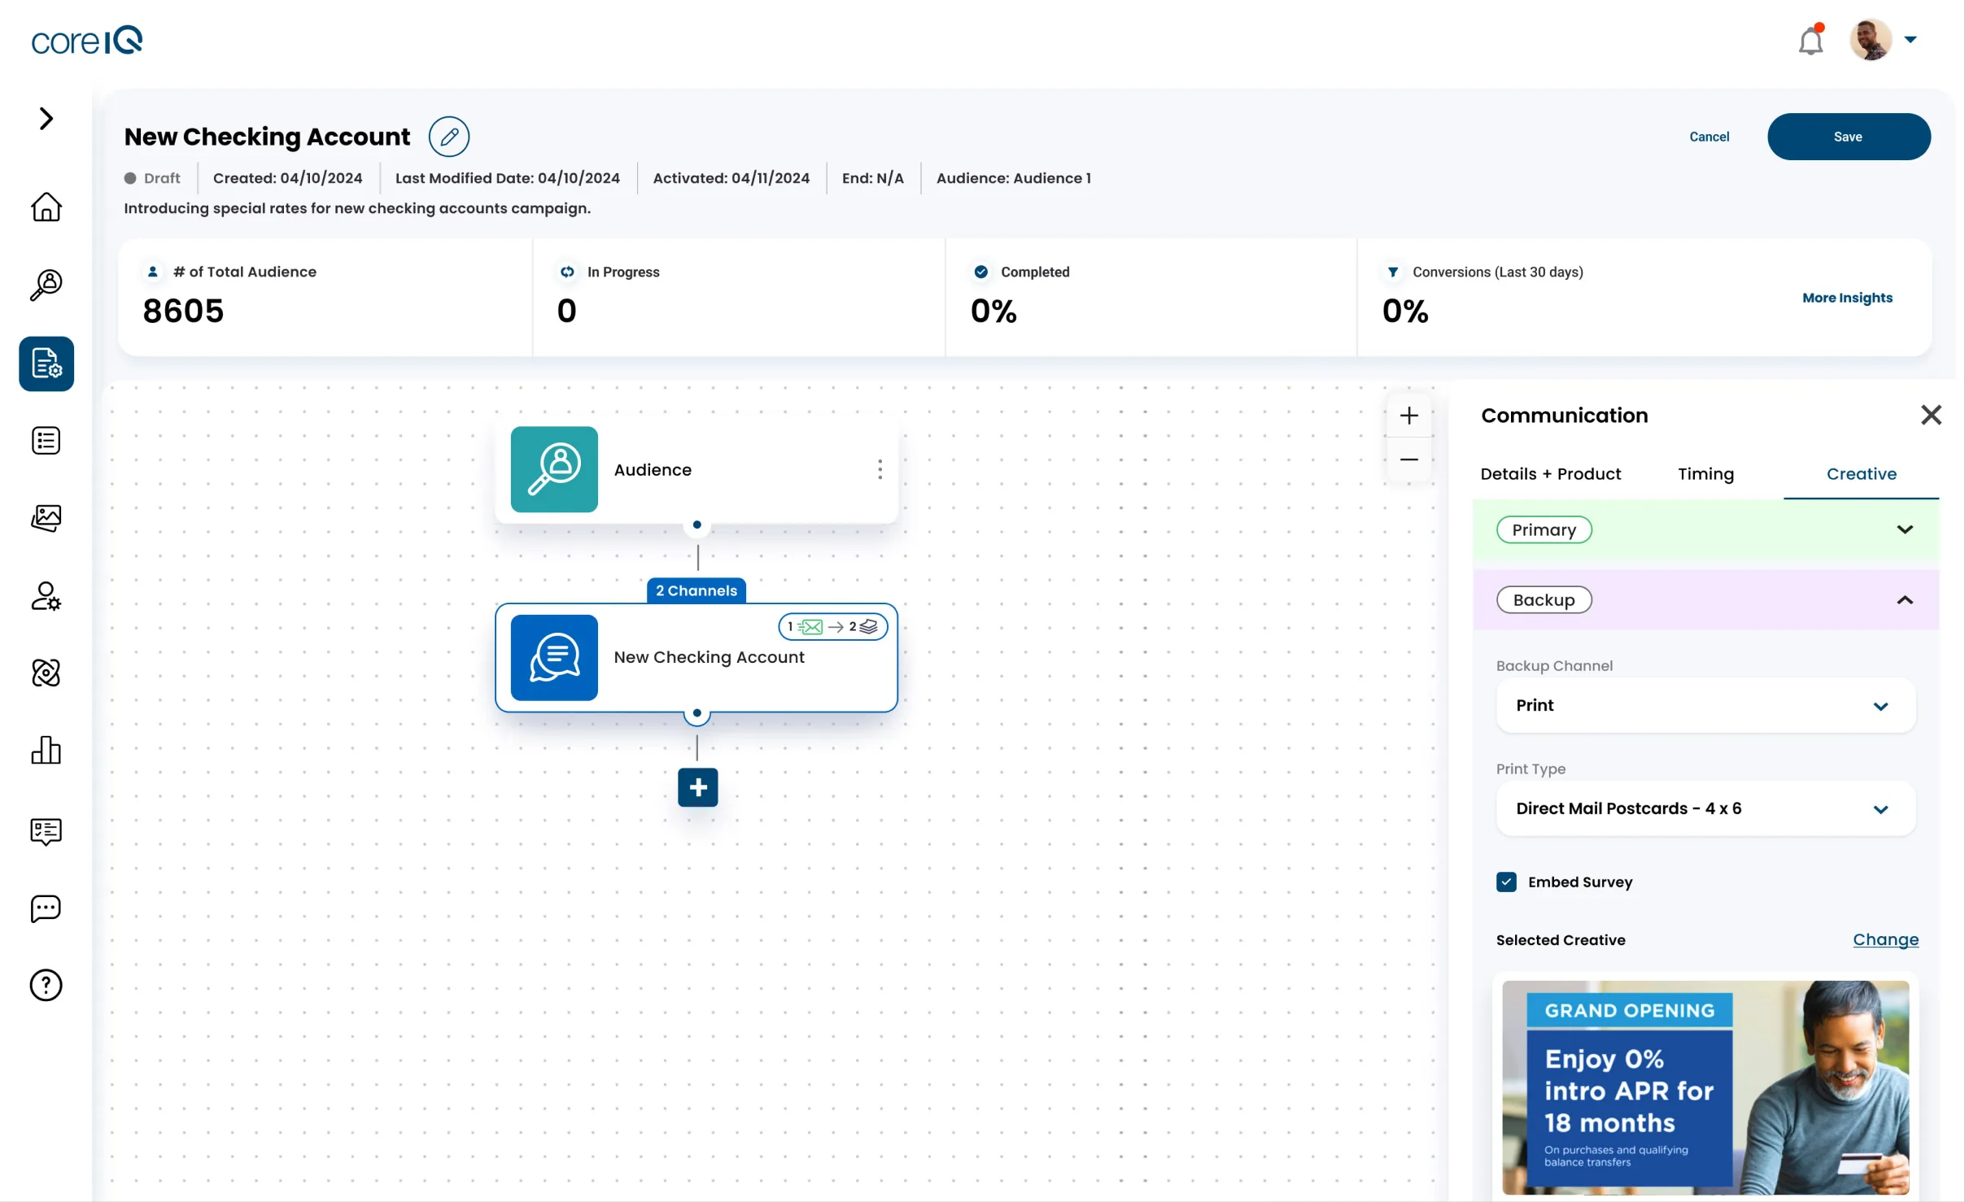This screenshot has width=1965, height=1202.
Task: Add a new step with plus button
Action: (x=698, y=787)
